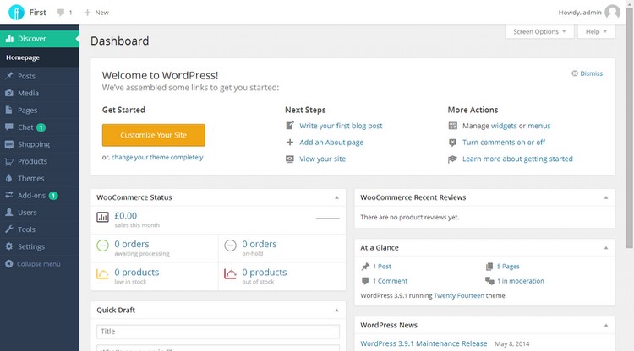Toggle the At a Glance widget arrow
The height and width of the screenshot is (351, 634).
[x=606, y=248]
